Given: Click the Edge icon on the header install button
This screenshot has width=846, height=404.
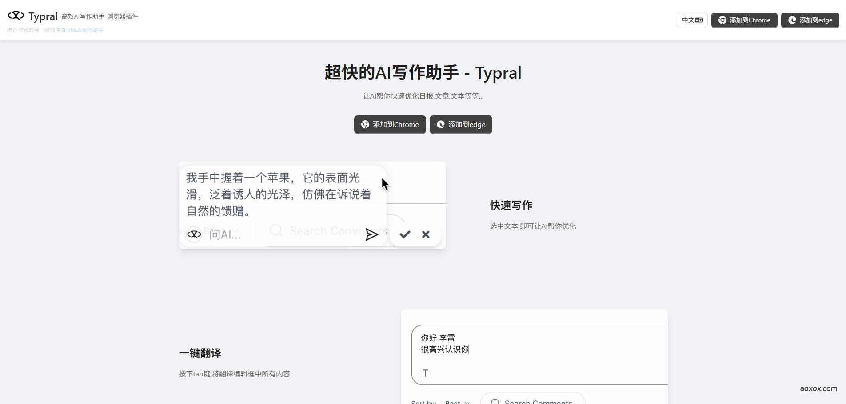Looking at the screenshot, I should (x=792, y=20).
